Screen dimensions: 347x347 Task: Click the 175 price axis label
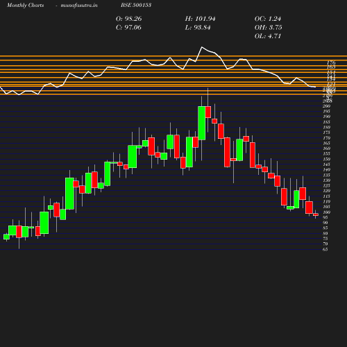[x=326, y=133]
